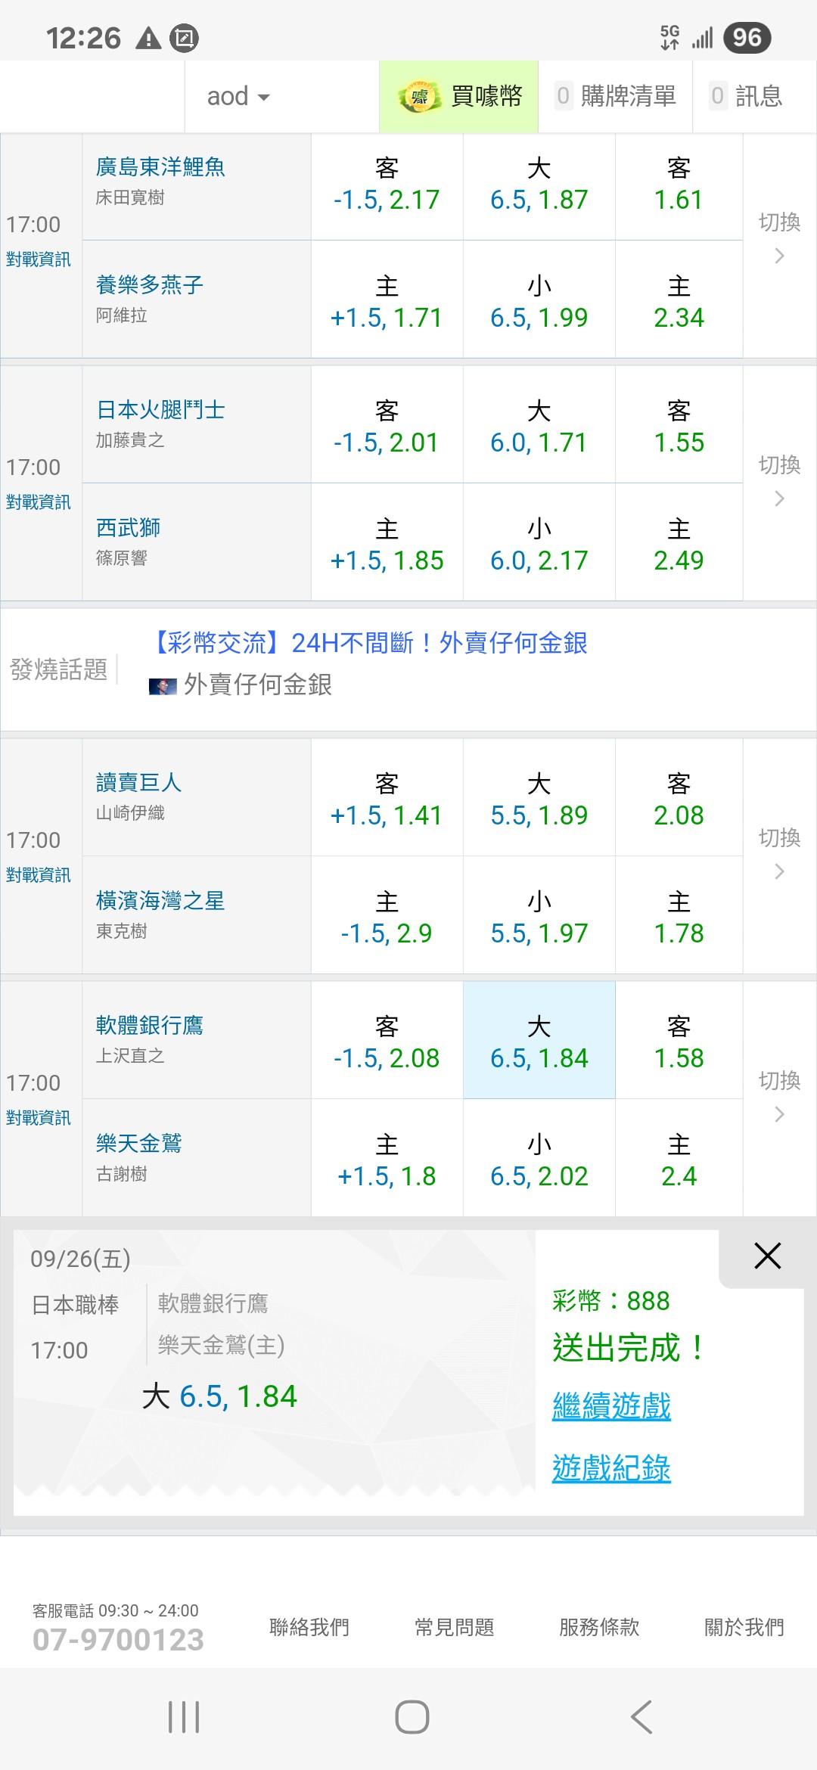
Task: Open 對戰資訊 for the 讀賣巨人 match
Action: pyautogui.click(x=39, y=875)
